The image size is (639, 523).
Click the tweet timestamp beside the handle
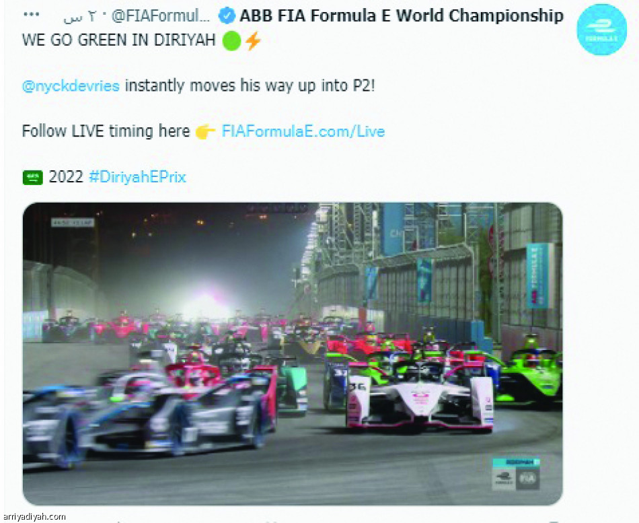(80, 16)
